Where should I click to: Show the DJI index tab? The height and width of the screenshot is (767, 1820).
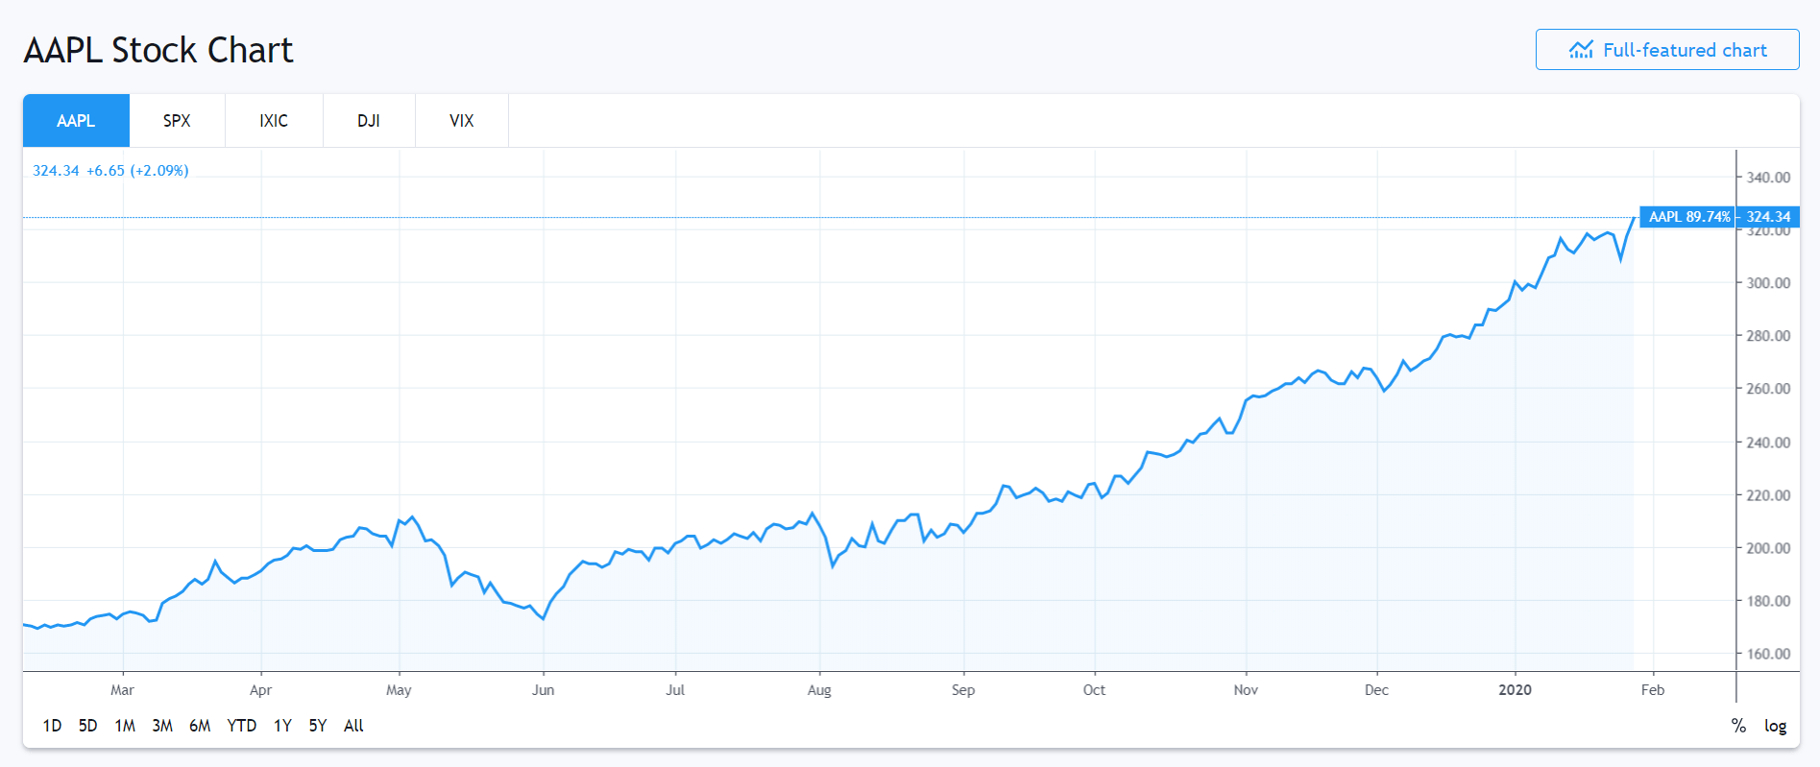coord(369,121)
